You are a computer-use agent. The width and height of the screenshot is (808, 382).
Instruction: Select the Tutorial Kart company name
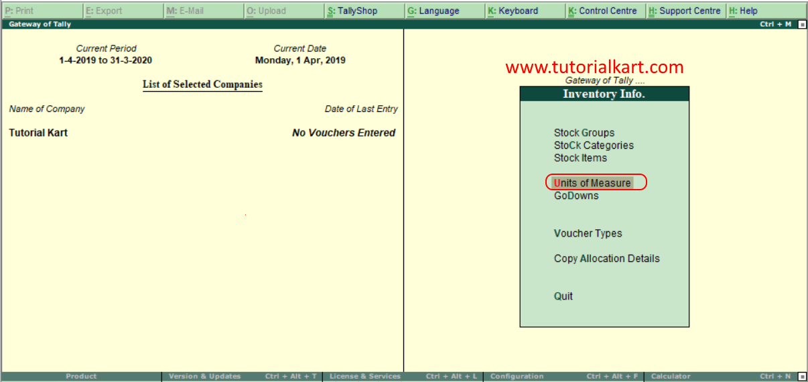coord(38,133)
